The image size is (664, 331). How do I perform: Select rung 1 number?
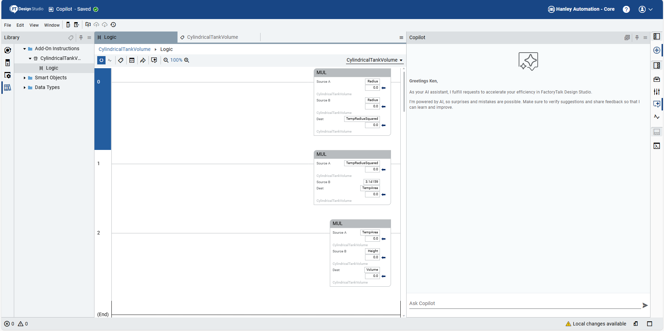click(x=99, y=163)
